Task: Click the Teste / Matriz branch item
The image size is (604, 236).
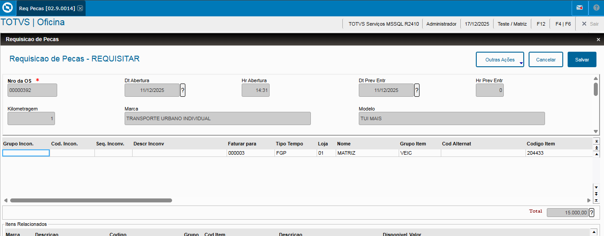Action: click(x=512, y=24)
